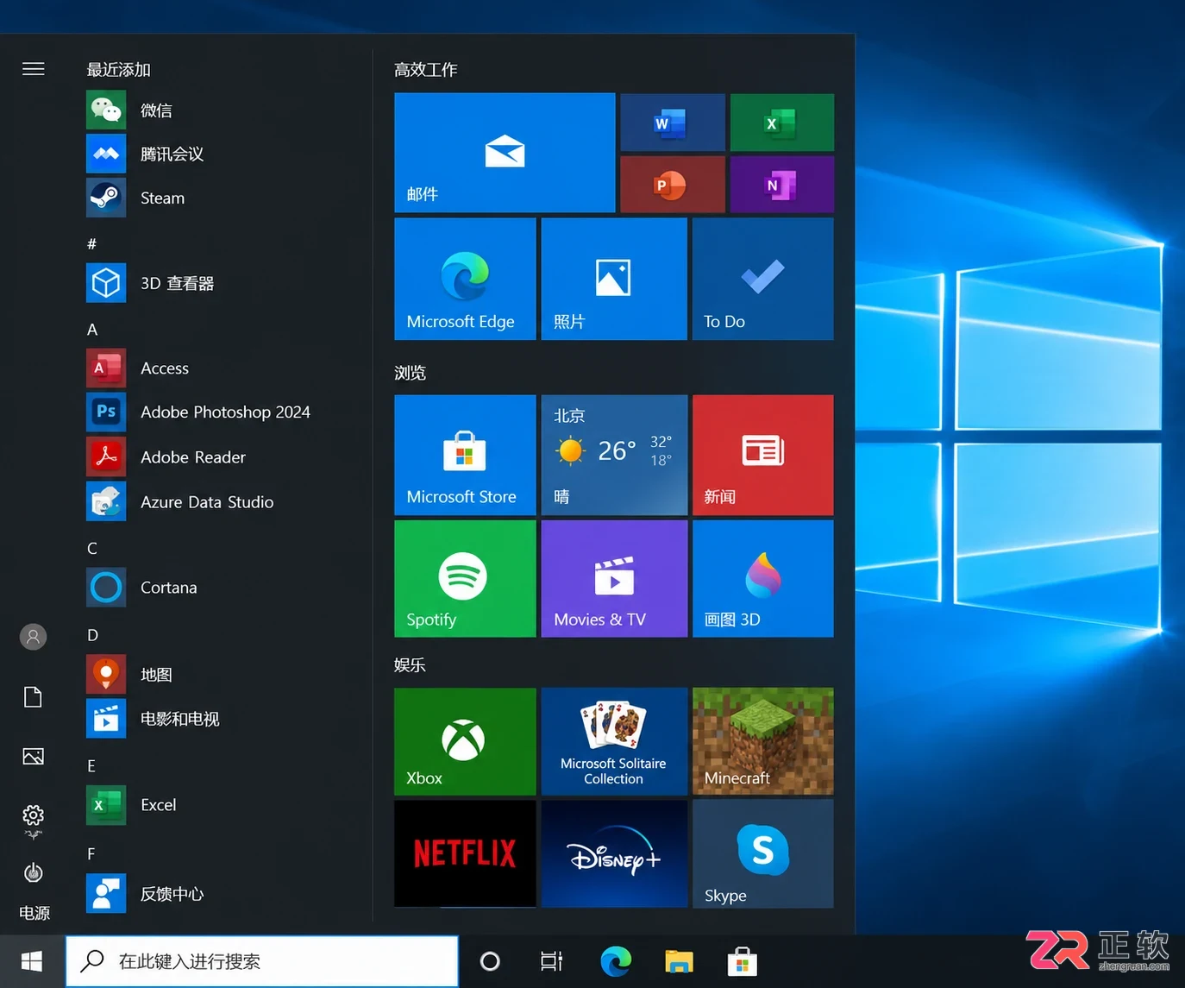Open the Disney+ tile
This screenshot has height=988, width=1185.
pyautogui.click(x=614, y=853)
